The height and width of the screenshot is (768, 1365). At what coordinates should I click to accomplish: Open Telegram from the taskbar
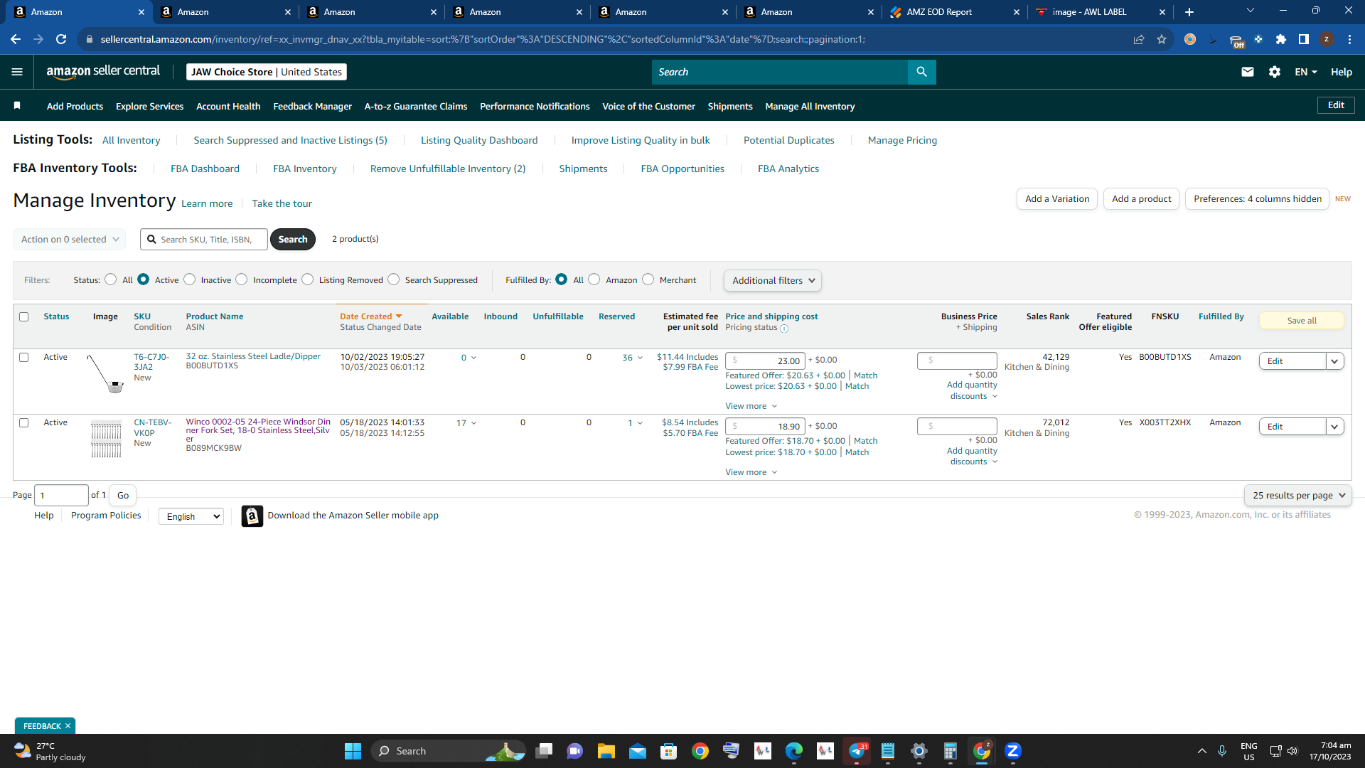tap(857, 751)
